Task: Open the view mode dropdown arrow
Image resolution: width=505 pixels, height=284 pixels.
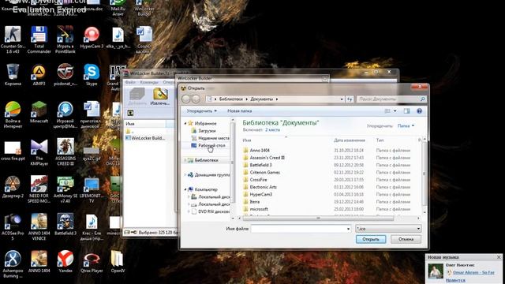Action: click(x=395, y=110)
